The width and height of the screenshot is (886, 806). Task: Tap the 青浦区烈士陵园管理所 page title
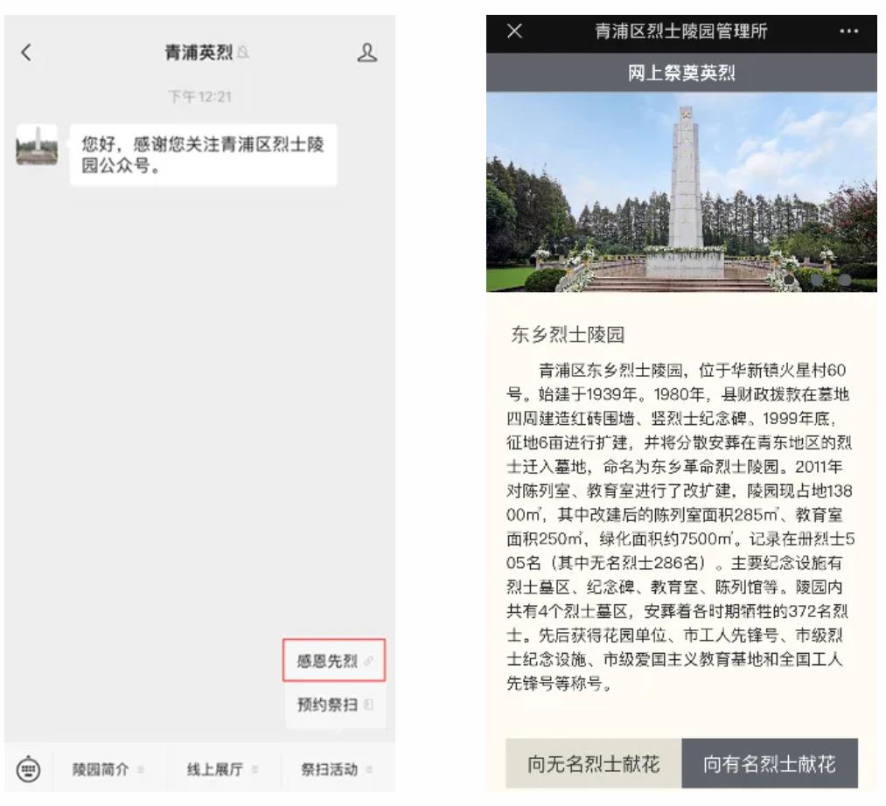(x=681, y=31)
